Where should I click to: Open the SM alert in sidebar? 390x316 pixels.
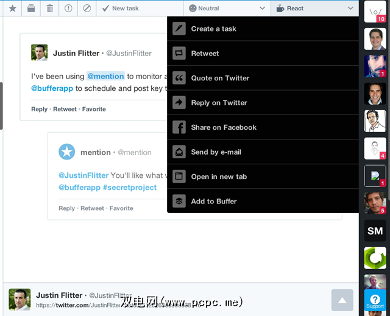(x=375, y=231)
